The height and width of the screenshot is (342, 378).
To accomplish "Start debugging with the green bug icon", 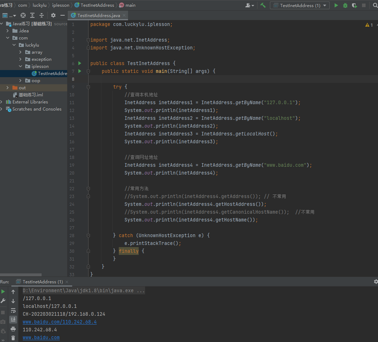I will [345, 5].
